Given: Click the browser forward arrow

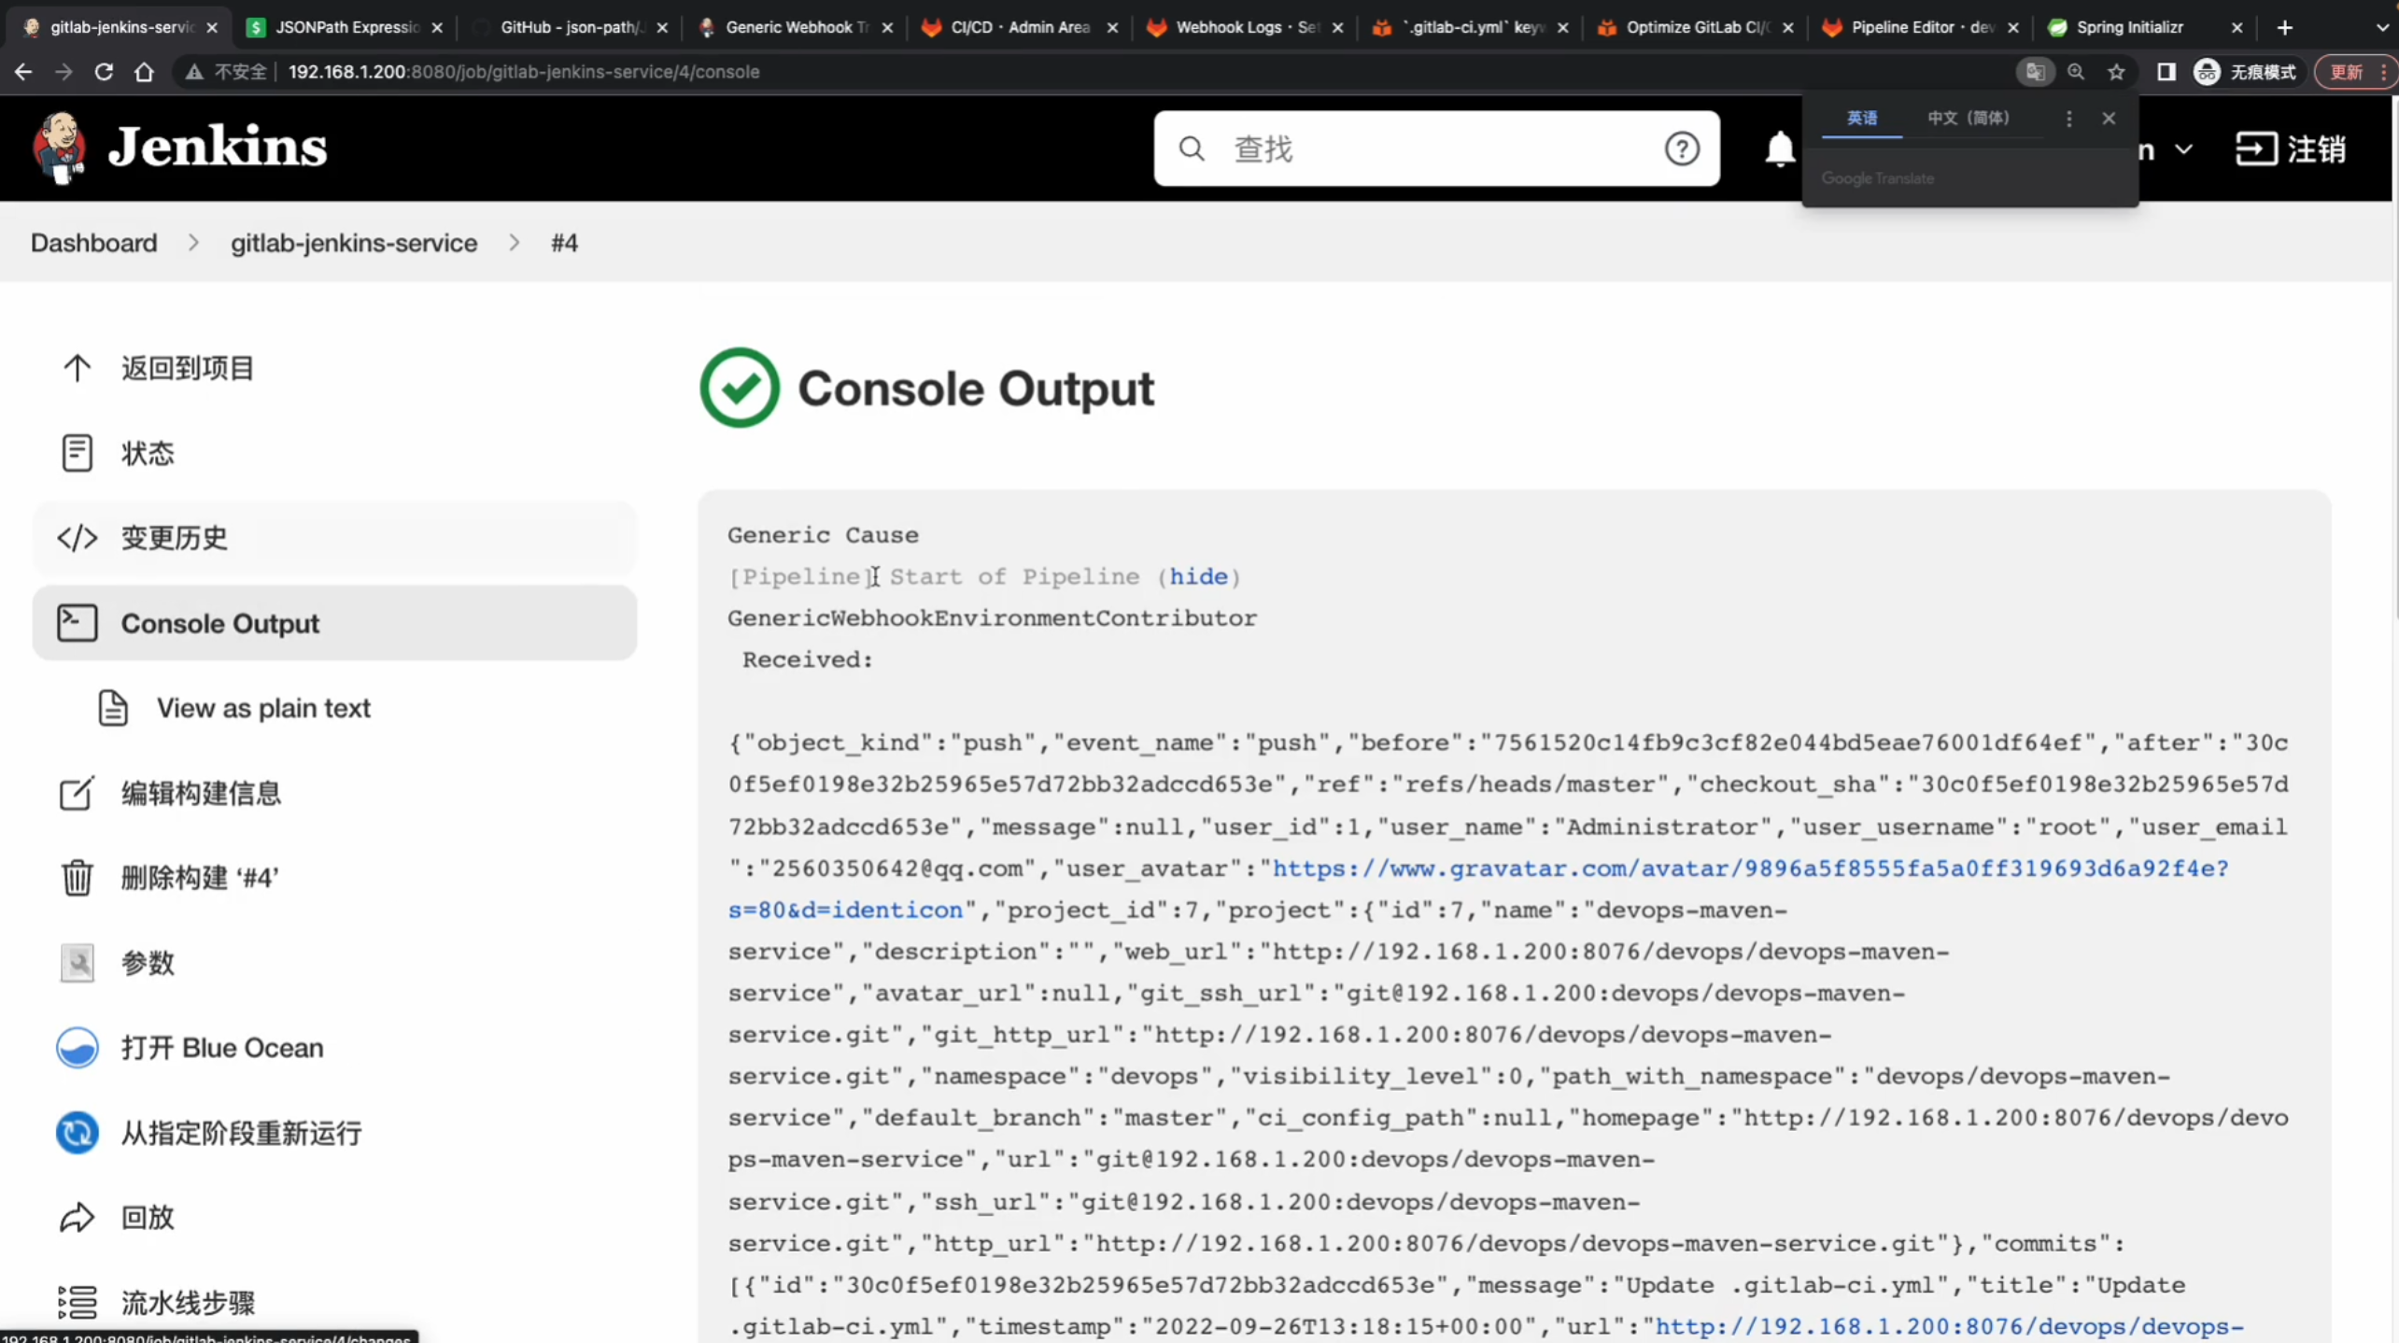Looking at the screenshot, I should coord(64,72).
